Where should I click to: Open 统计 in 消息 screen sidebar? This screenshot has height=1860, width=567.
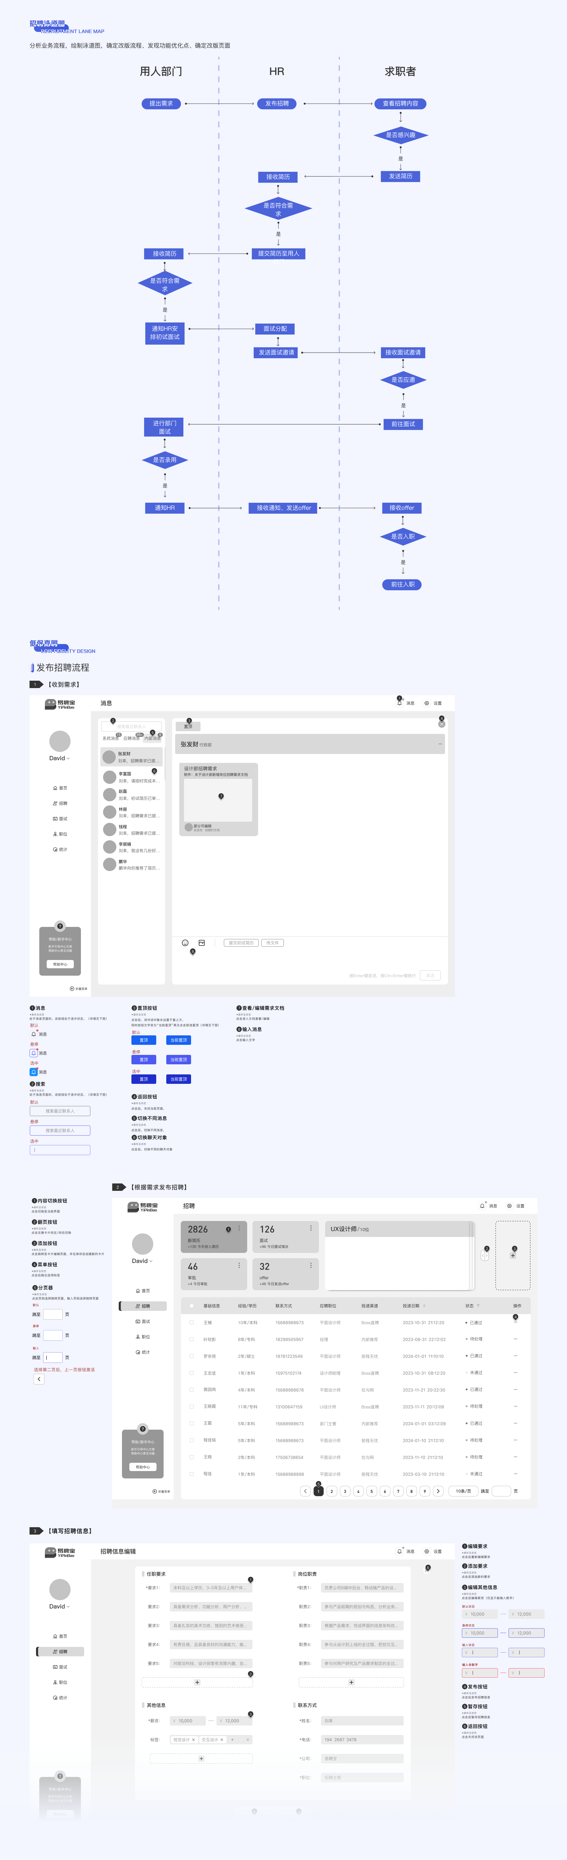click(x=60, y=849)
